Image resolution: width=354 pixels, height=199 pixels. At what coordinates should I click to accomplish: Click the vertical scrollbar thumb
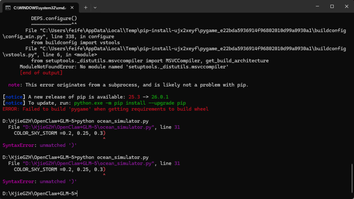point(352,178)
